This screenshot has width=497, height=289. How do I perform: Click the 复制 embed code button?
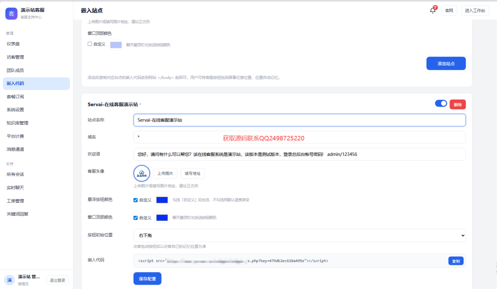point(456,261)
